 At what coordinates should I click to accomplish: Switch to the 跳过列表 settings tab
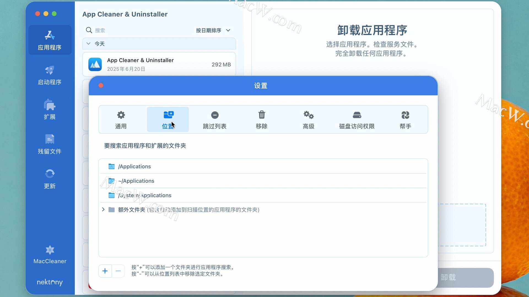pos(215,120)
